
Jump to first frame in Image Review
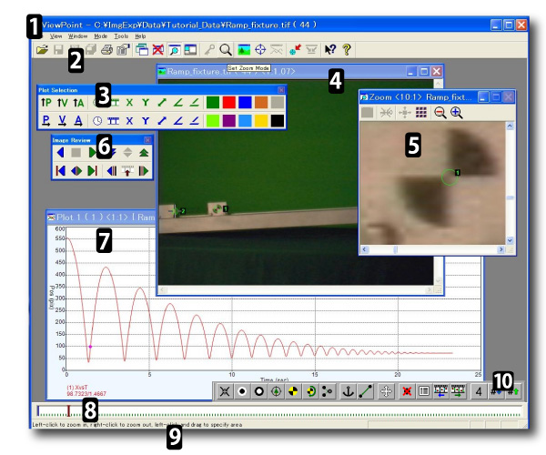point(60,170)
